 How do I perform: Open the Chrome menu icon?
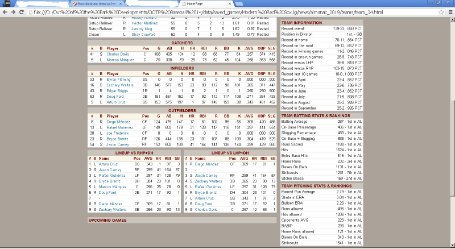click(x=449, y=12)
